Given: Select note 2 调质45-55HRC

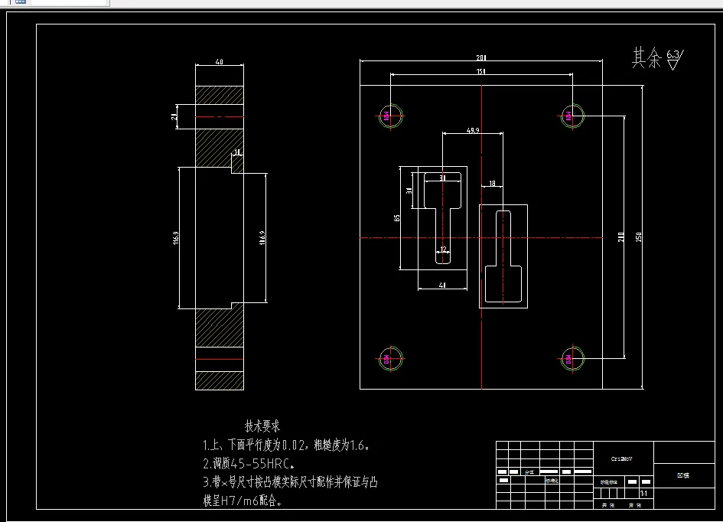Looking at the screenshot, I should 249,463.
